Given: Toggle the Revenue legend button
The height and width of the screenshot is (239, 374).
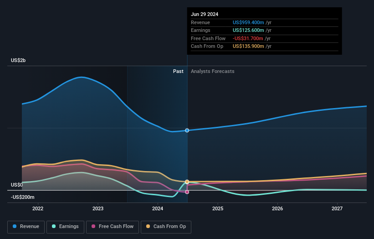Looking at the screenshot, I should [26, 227].
